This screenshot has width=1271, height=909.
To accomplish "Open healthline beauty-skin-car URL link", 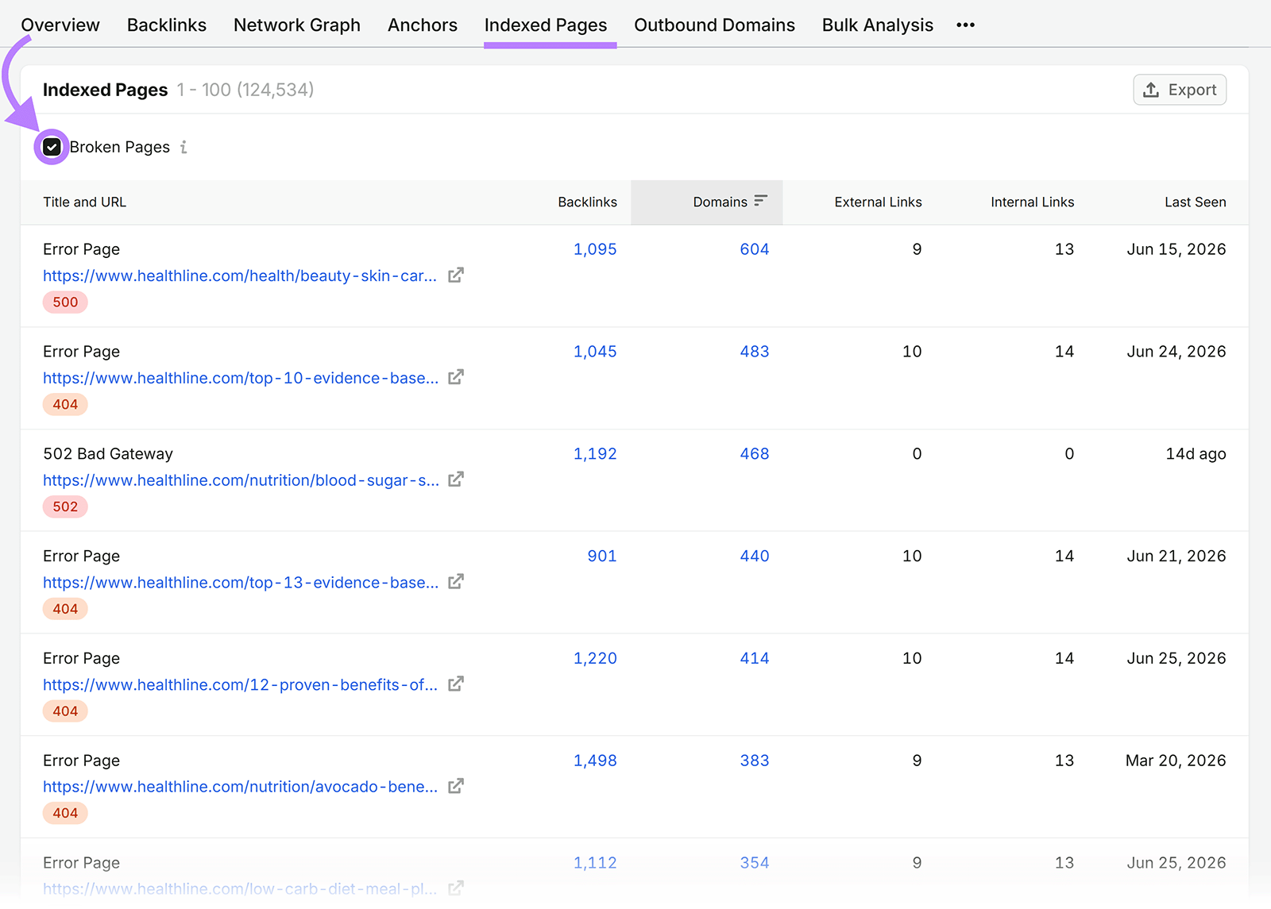I will [240, 275].
